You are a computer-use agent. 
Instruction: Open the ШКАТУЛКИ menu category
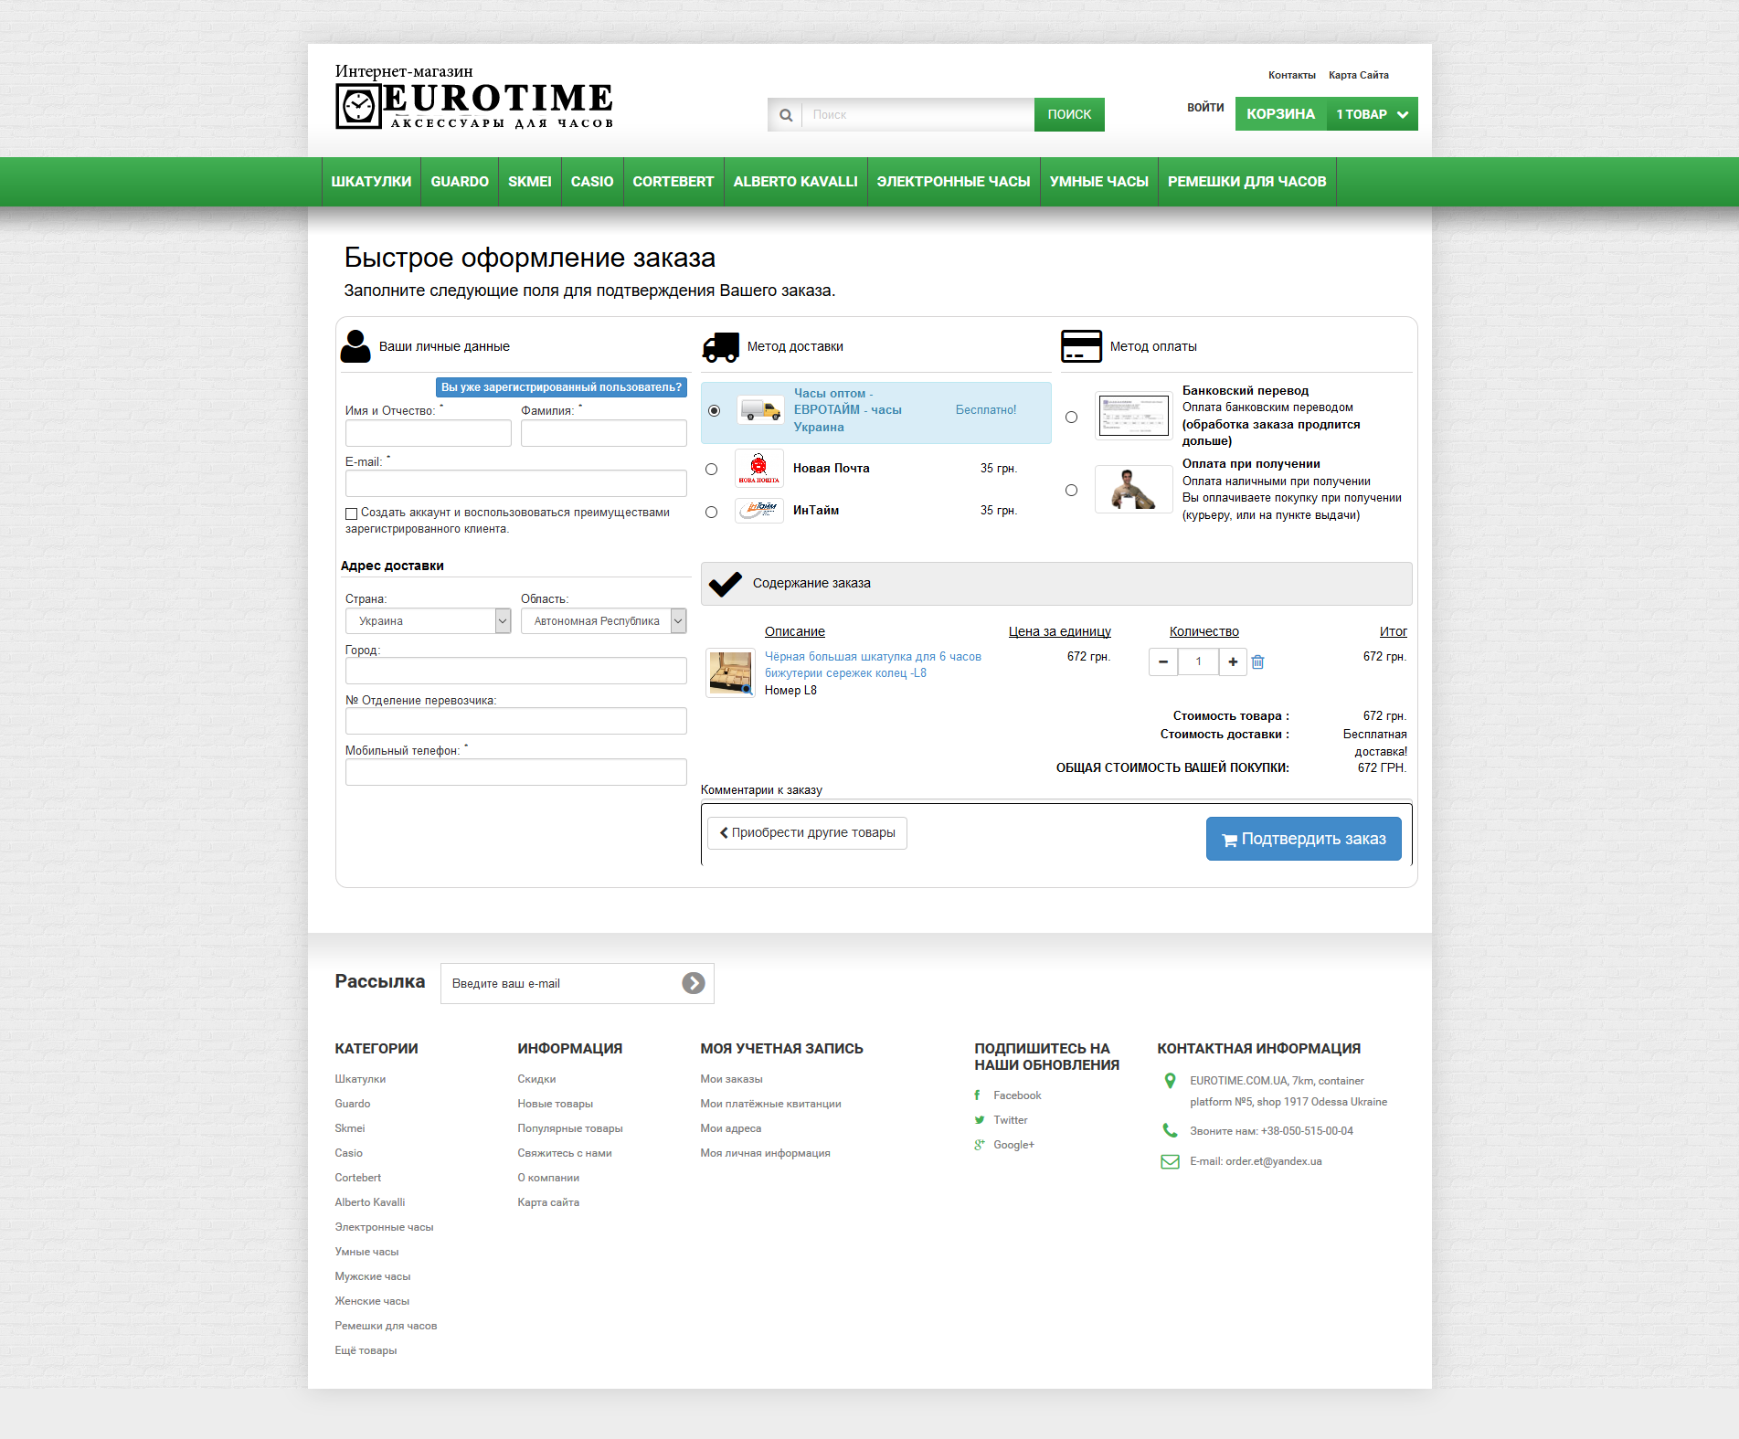(371, 182)
